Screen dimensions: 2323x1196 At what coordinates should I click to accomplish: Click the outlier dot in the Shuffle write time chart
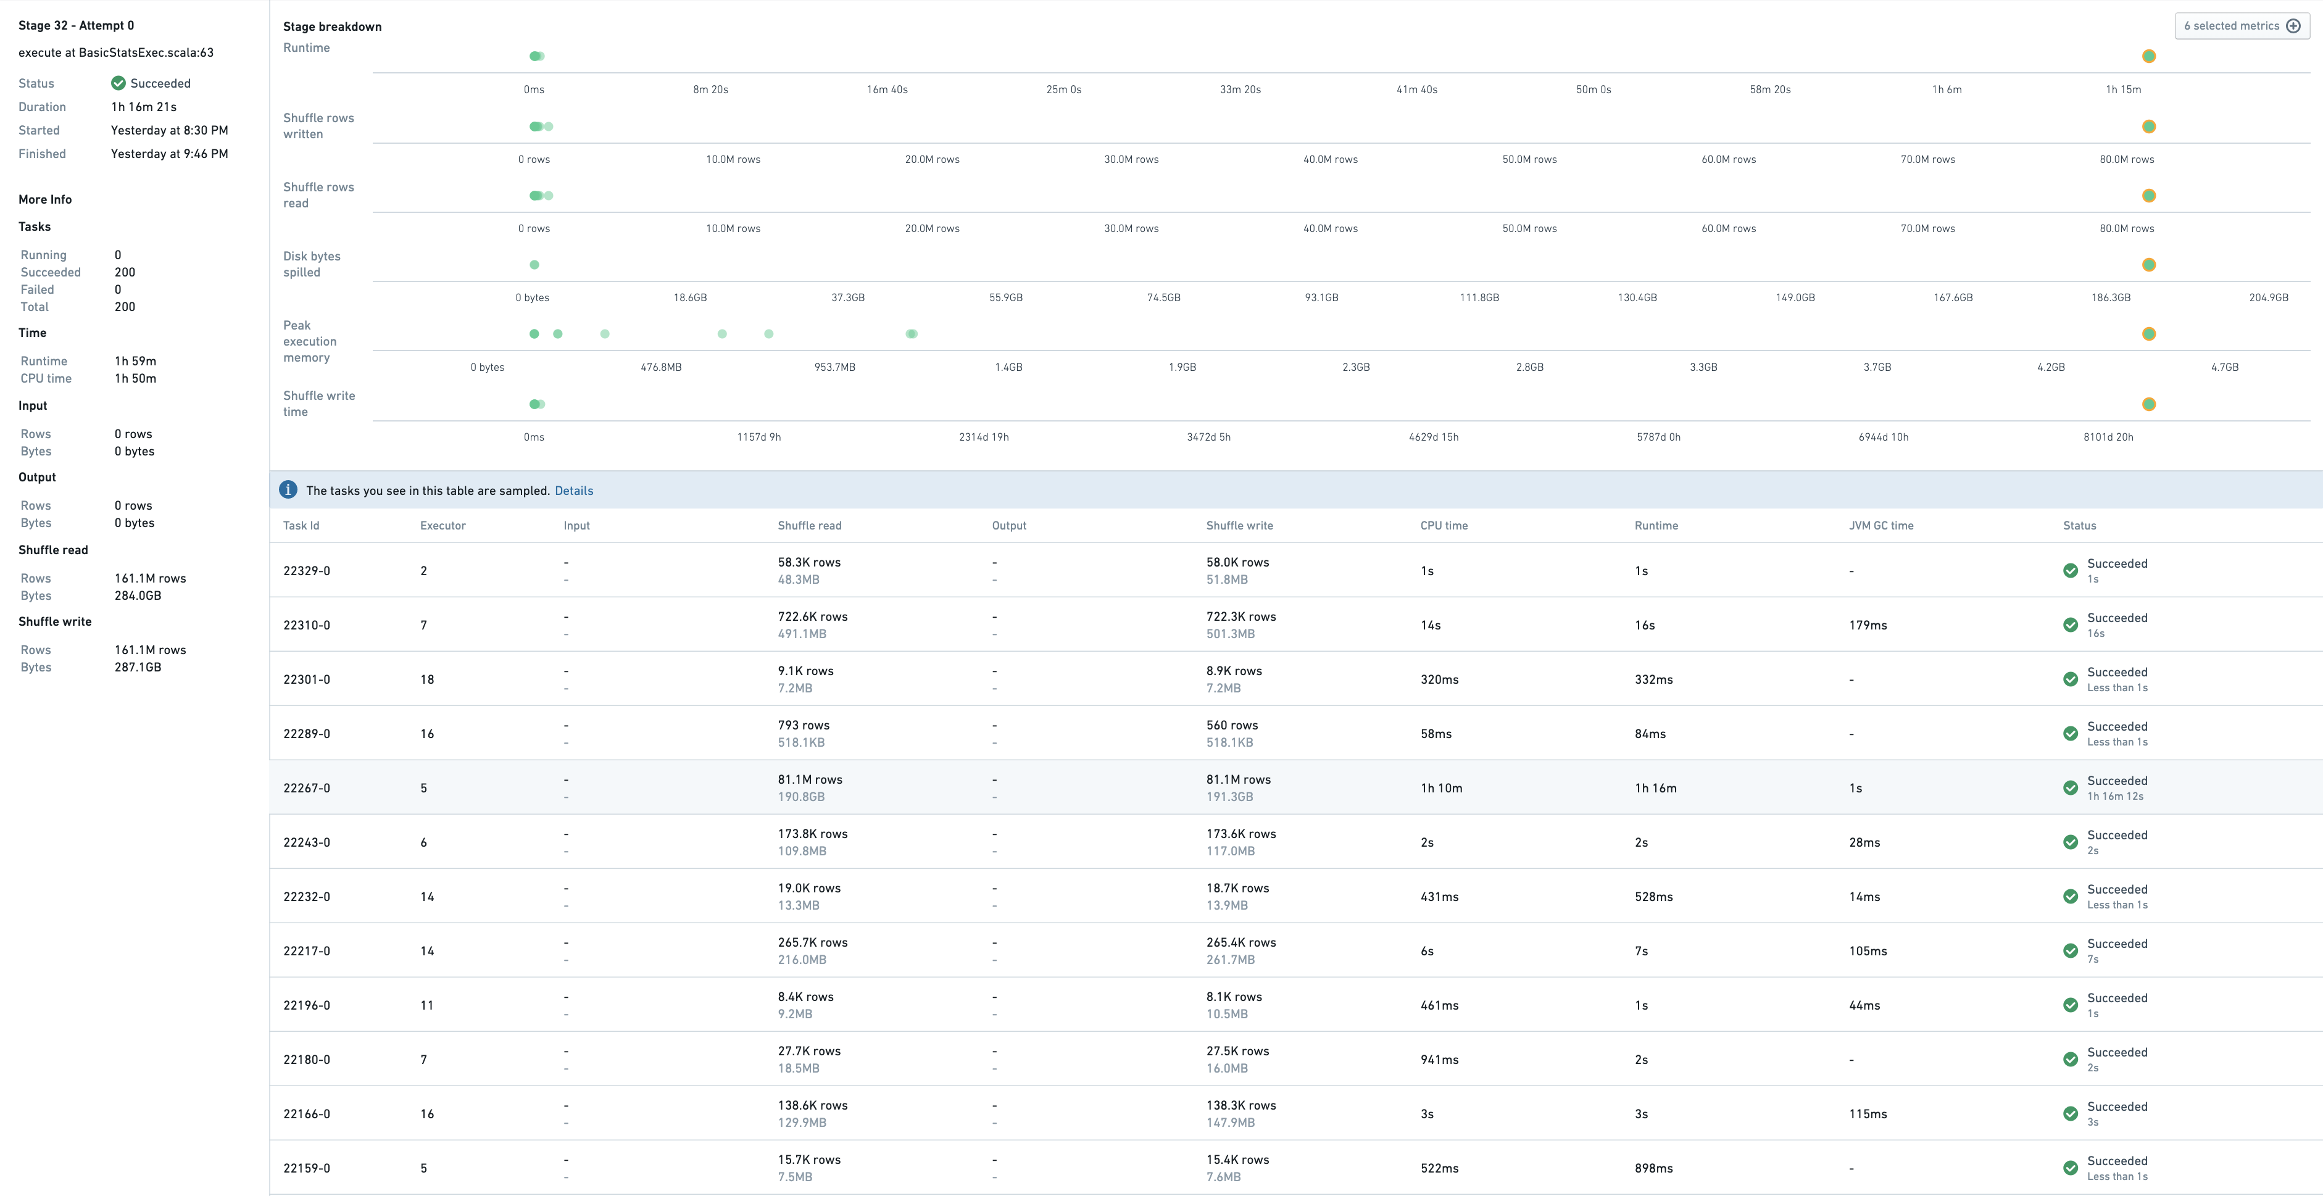point(2149,404)
